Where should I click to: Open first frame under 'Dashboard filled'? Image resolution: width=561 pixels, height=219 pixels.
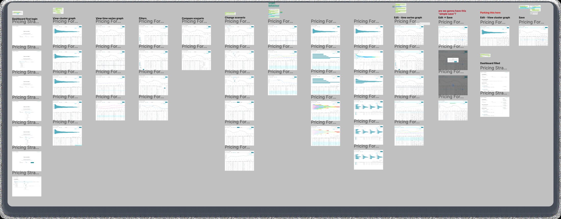pyautogui.click(x=495, y=81)
